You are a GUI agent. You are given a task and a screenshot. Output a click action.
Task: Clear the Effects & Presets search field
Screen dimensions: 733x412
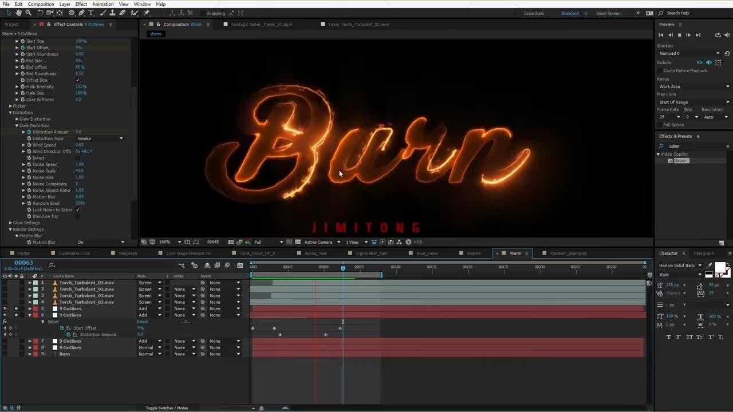(728, 146)
